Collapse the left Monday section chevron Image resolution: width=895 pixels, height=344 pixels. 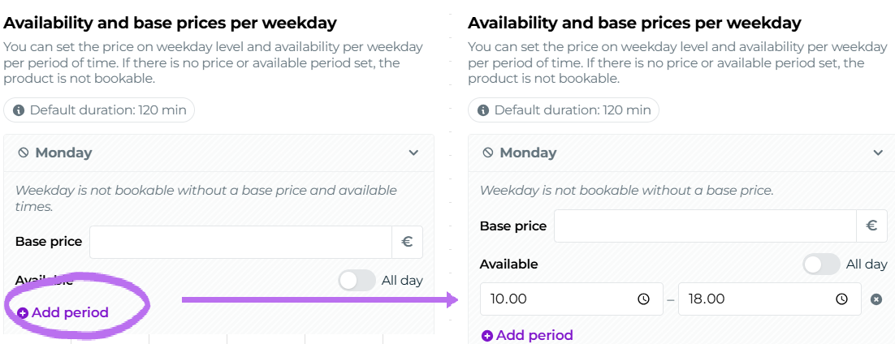413,153
